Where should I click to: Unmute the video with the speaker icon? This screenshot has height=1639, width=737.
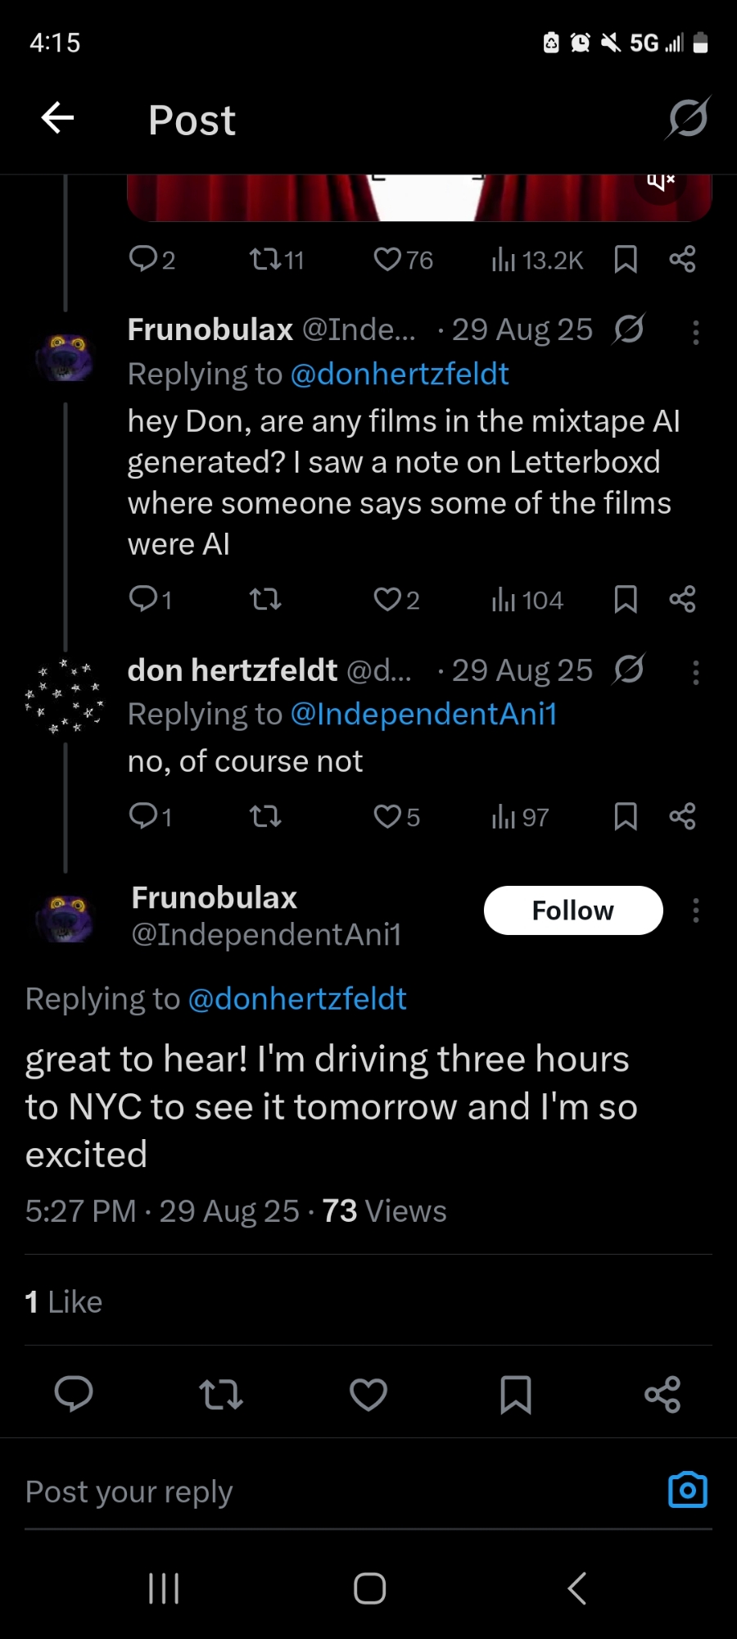[660, 180]
